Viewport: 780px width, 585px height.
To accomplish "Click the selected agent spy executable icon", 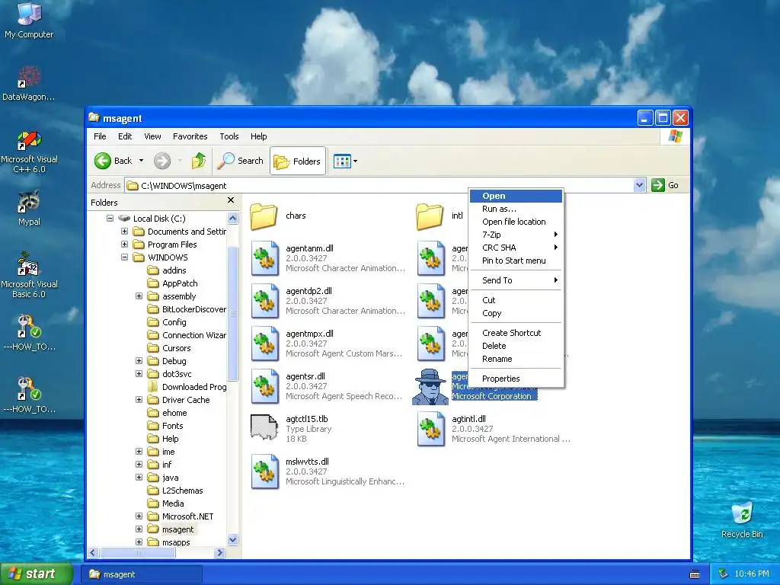I will click(x=430, y=386).
